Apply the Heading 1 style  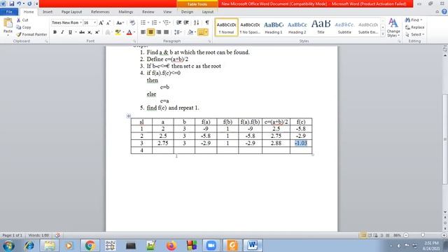[274, 28]
